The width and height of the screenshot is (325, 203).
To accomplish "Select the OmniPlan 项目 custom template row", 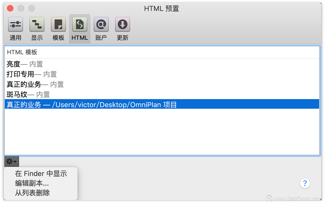I will pos(162,104).
